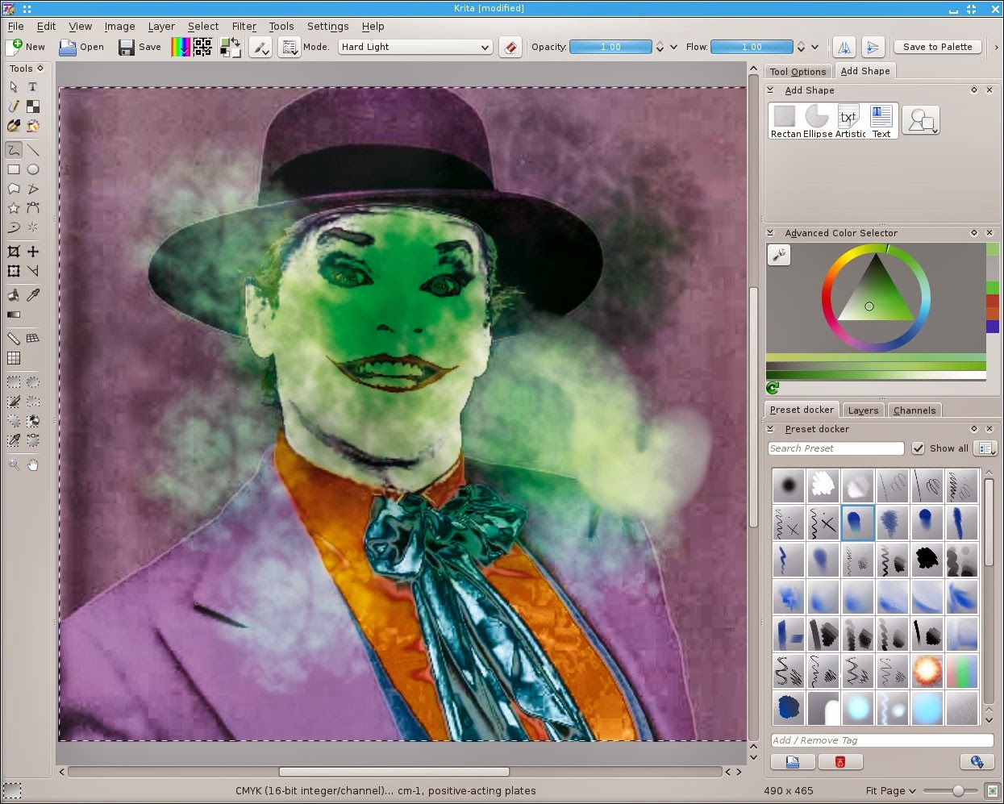Select the Crop tool

pos(14,252)
